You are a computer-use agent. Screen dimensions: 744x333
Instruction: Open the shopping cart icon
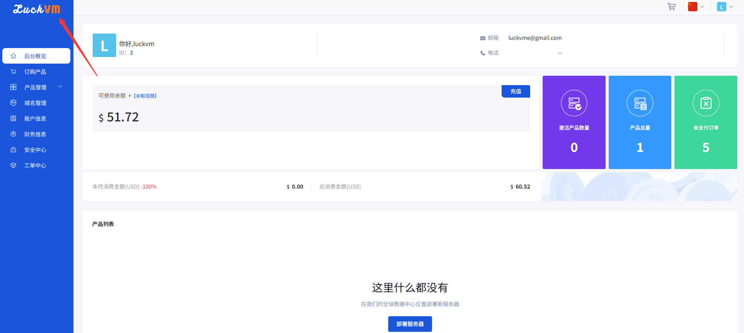[671, 7]
